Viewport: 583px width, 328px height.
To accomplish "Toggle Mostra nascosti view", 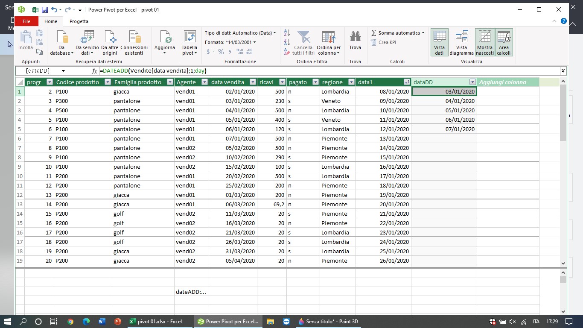I will (485, 43).
